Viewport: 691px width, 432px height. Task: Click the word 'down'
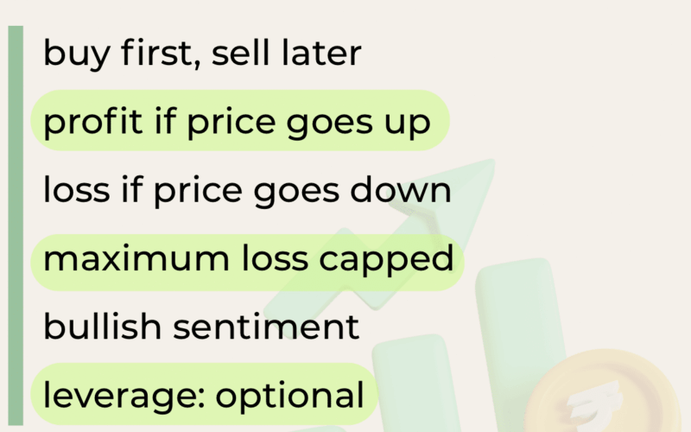pos(401,188)
